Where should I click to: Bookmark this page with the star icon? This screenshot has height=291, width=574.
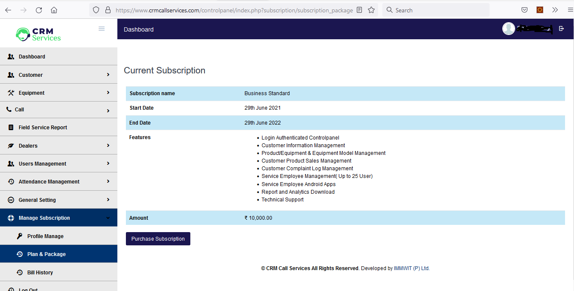371,10
